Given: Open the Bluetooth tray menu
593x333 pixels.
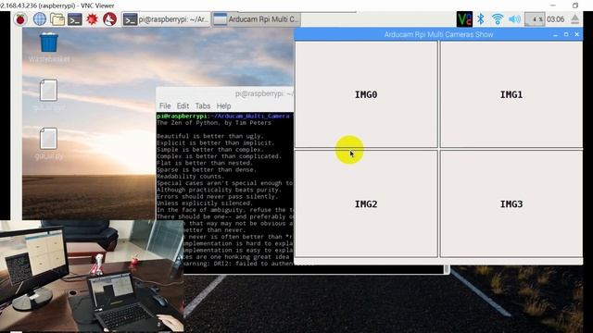Looking at the screenshot, I should coord(480,19).
